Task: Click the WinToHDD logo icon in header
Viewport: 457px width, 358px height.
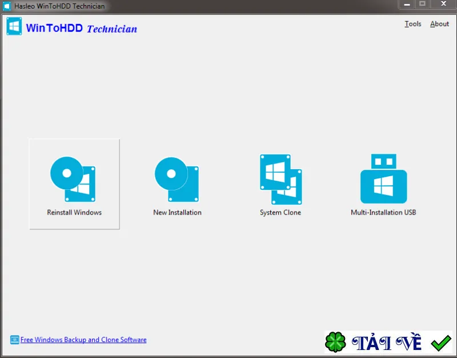Action: point(14,26)
